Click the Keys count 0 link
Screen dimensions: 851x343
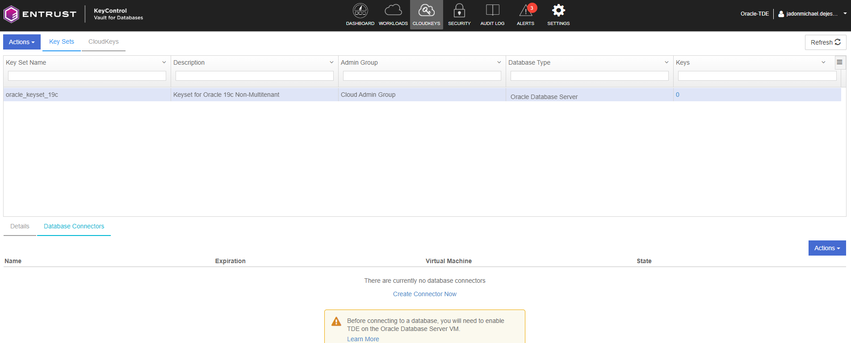[x=678, y=95]
